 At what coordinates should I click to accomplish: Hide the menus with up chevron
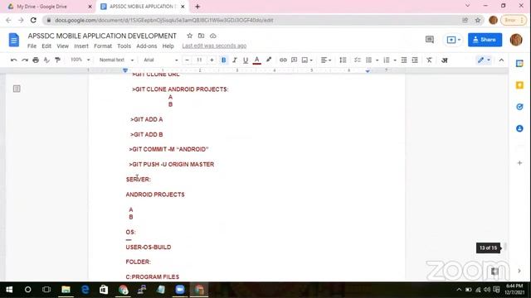501,60
